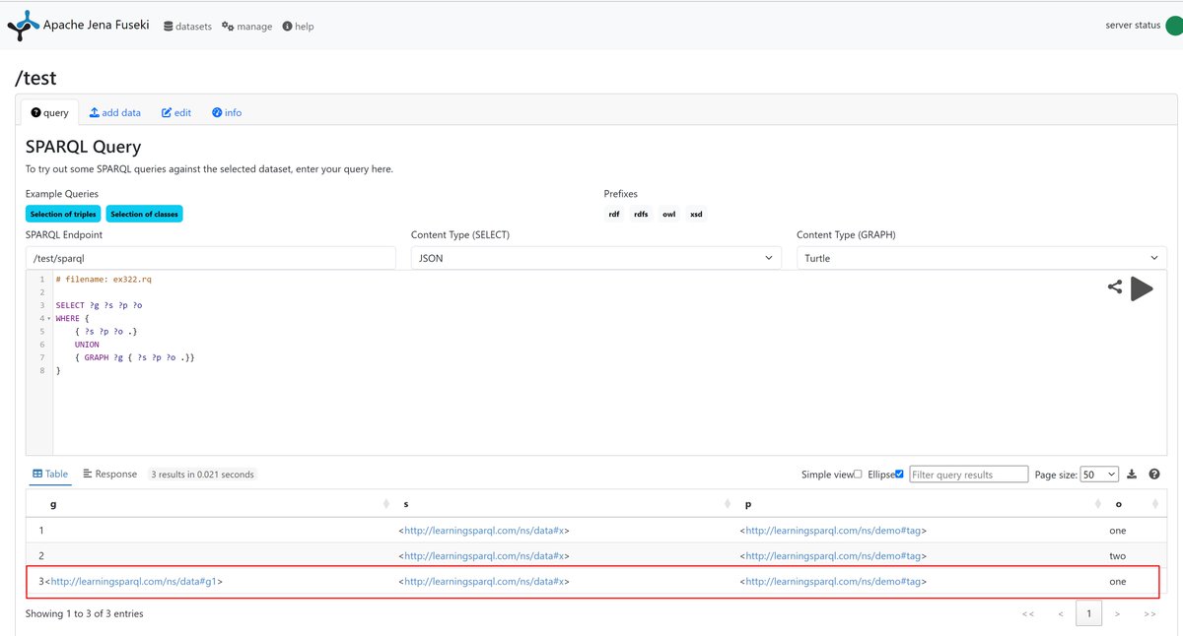
Task: Go to the next results page (>)
Action: (1117, 613)
